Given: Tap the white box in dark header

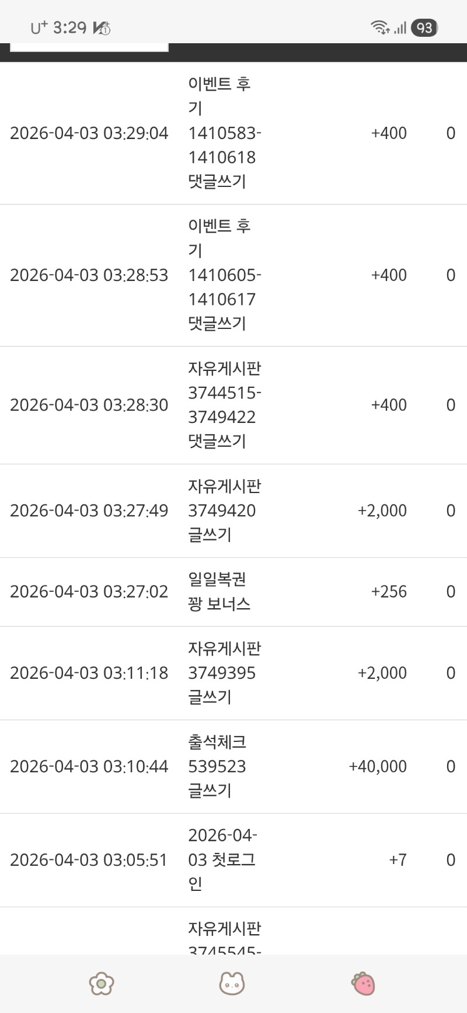Looking at the screenshot, I should coord(89,47).
